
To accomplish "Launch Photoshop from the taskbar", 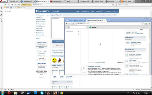I will click(x=35, y=93).
